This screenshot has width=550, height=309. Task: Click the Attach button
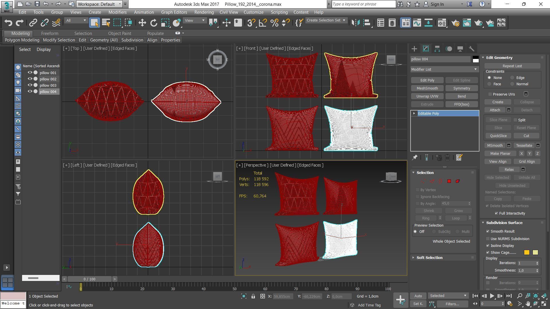coord(495,110)
